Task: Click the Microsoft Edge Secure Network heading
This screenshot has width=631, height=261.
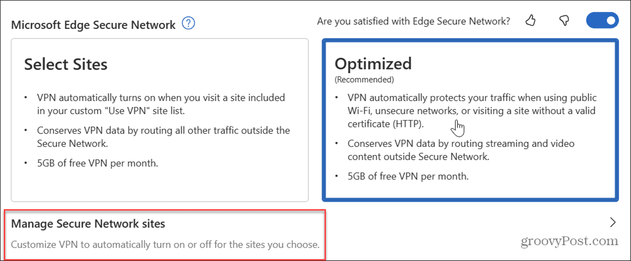Action: [x=93, y=25]
